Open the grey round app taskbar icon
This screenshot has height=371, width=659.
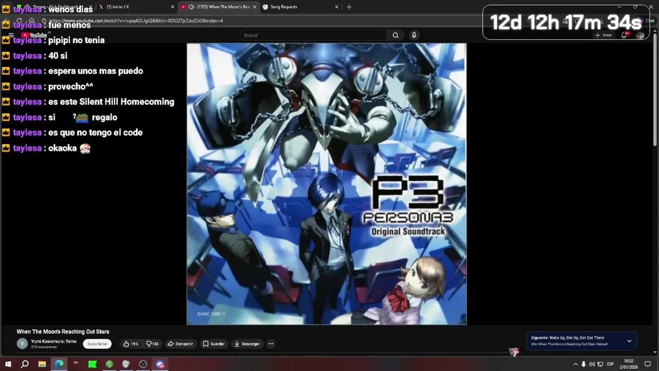(126, 364)
